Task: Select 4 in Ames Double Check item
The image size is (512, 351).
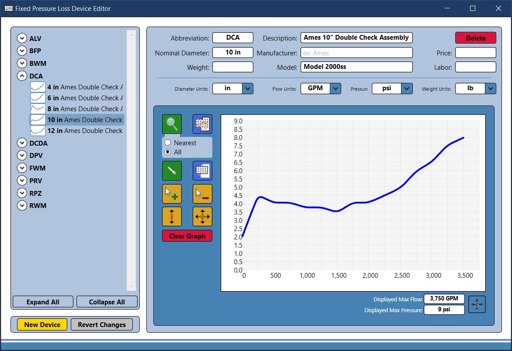Action: pos(77,87)
